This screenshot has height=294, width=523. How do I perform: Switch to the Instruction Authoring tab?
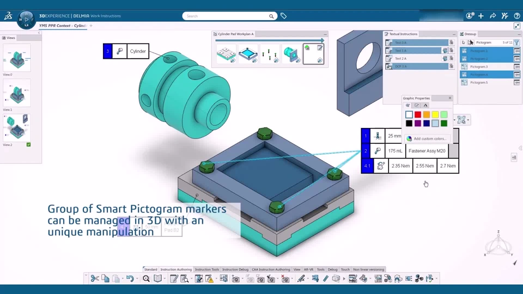(x=176, y=269)
